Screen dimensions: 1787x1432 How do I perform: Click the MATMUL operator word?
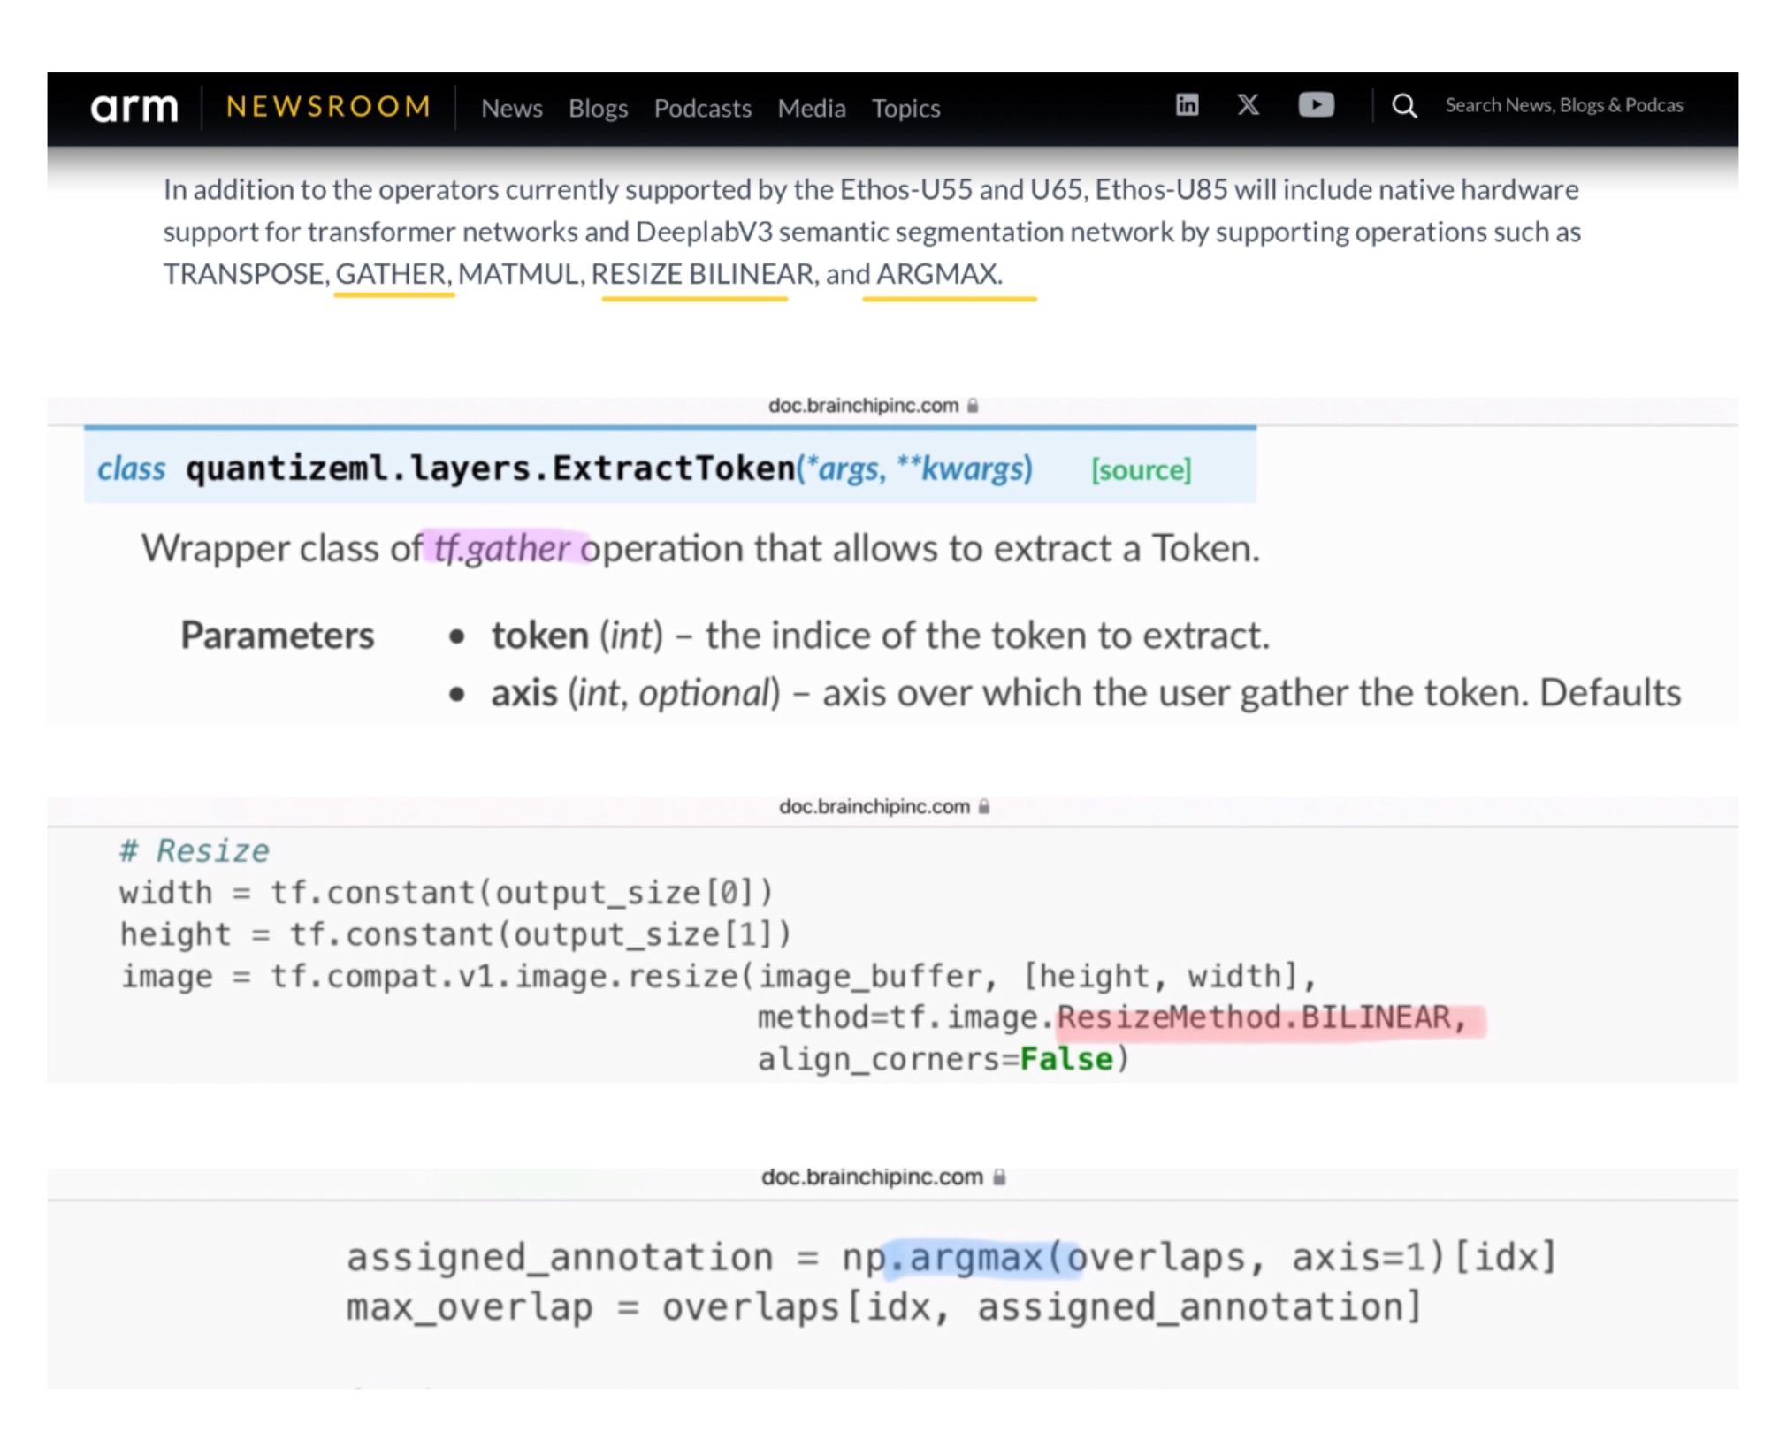(518, 274)
